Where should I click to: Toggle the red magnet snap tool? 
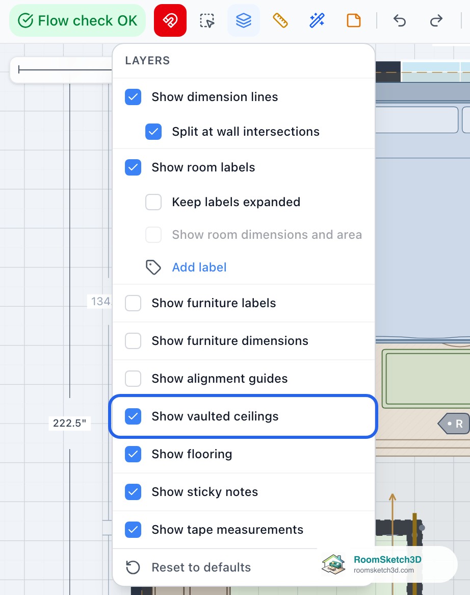[170, 20]
